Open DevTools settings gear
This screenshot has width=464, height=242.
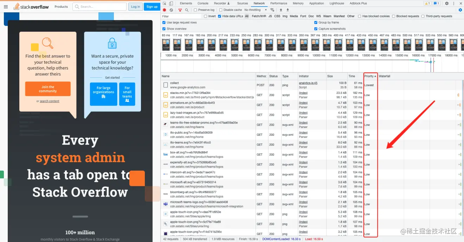(447, 3)
